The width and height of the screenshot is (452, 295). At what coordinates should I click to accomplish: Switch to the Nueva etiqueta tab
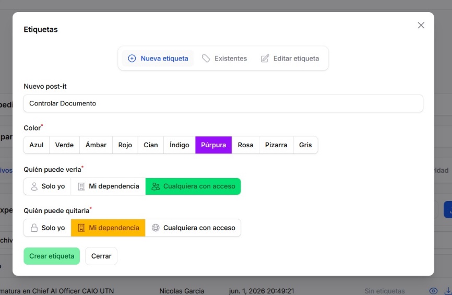pyautogui.click(x=158, y=58)
